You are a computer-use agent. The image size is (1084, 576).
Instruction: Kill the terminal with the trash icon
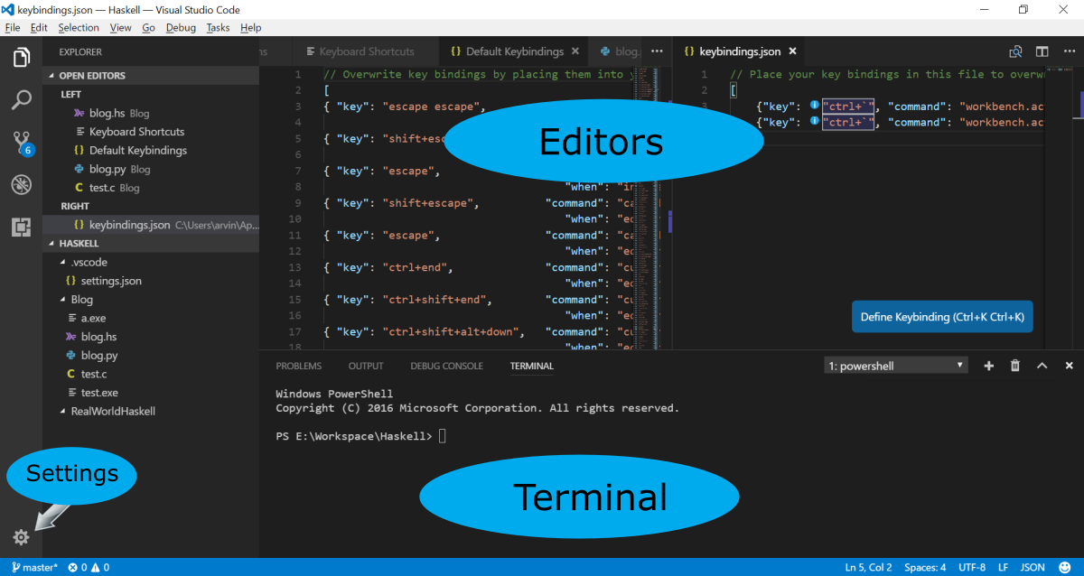pos(1014,365)
